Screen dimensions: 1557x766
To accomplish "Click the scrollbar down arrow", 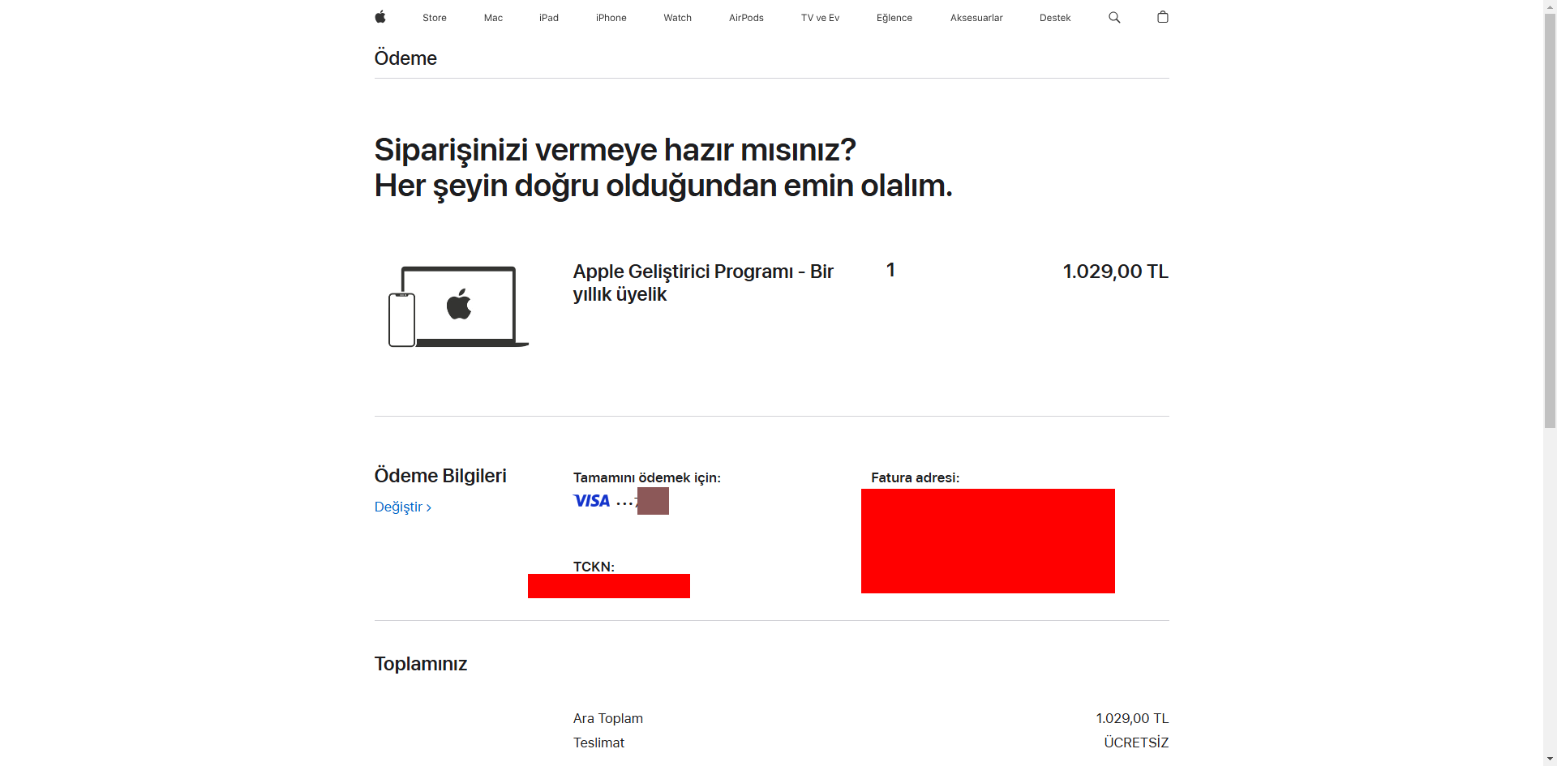I will 1550,760.
